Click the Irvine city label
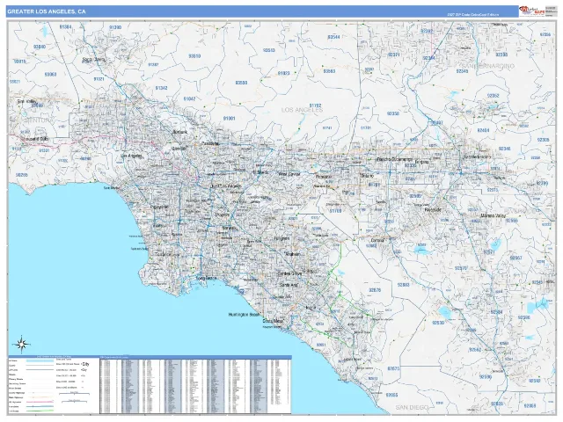The image size is (563, 422). click(311, 308)
